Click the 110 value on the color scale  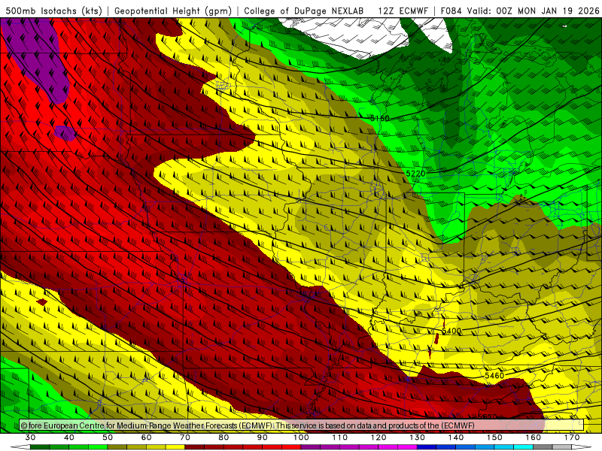point(340,437)
